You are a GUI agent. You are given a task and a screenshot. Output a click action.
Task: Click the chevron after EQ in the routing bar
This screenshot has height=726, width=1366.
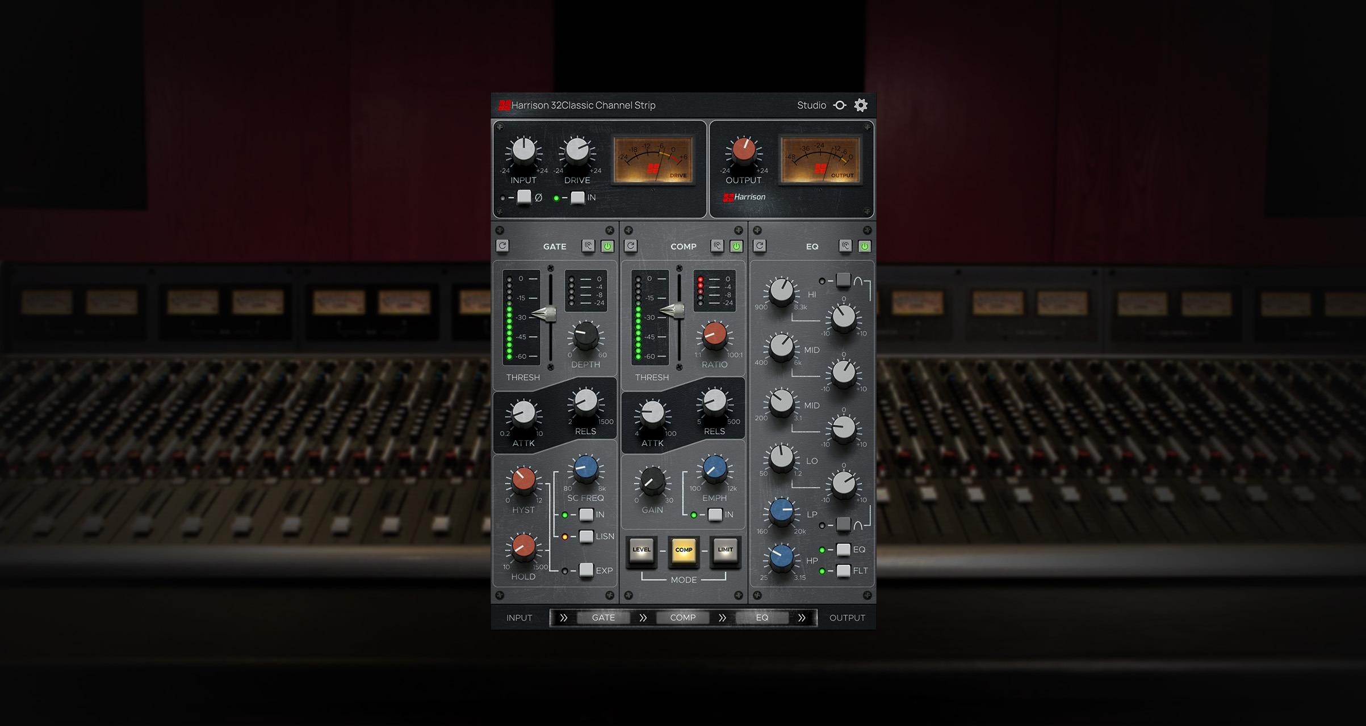[802, 618]
